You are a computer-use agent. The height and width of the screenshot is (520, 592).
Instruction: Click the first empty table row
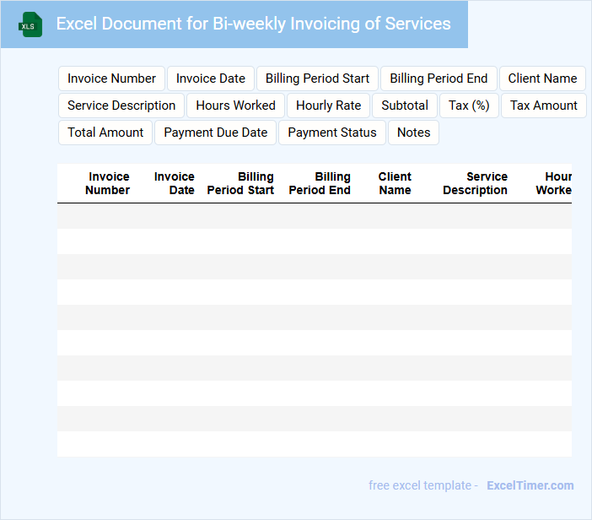314,216
